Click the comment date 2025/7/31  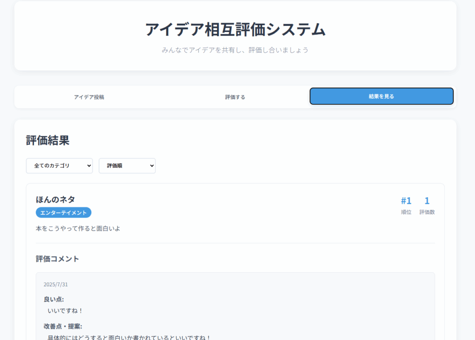56,284
